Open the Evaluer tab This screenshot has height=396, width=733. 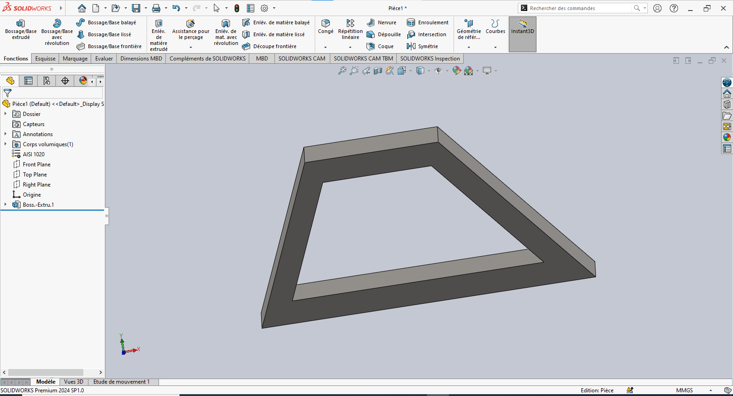pos(104,59)
